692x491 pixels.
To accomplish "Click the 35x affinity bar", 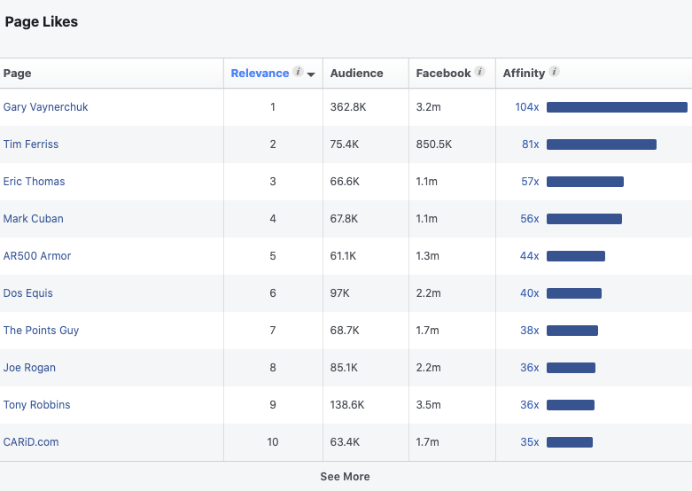I will [570, 442].
